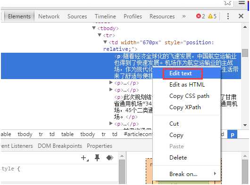Expand first collapsed p element
The height and width of the screenshot is (185, 250).
pos(111,82)
